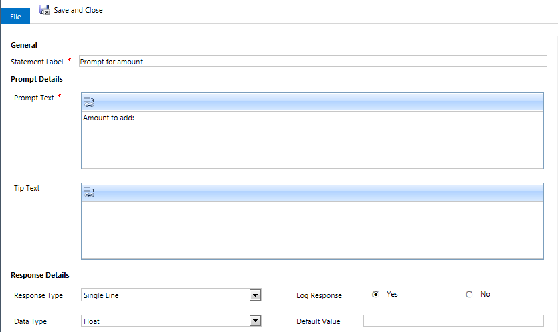Click the "Response Type" label
This screenshot has height=332, width=558.
pyautogui.click(x=38, y=295)
